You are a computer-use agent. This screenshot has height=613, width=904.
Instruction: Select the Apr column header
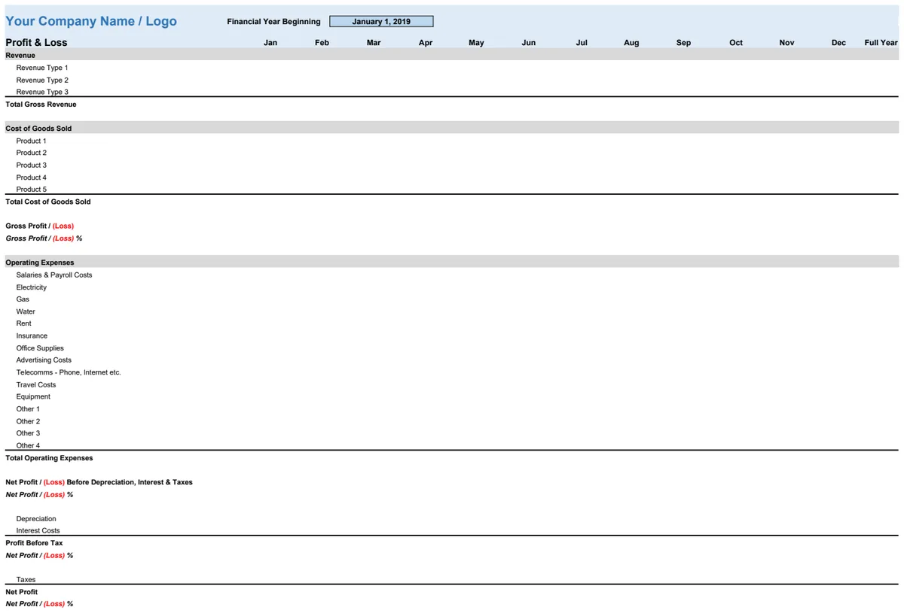pos(426,43)
